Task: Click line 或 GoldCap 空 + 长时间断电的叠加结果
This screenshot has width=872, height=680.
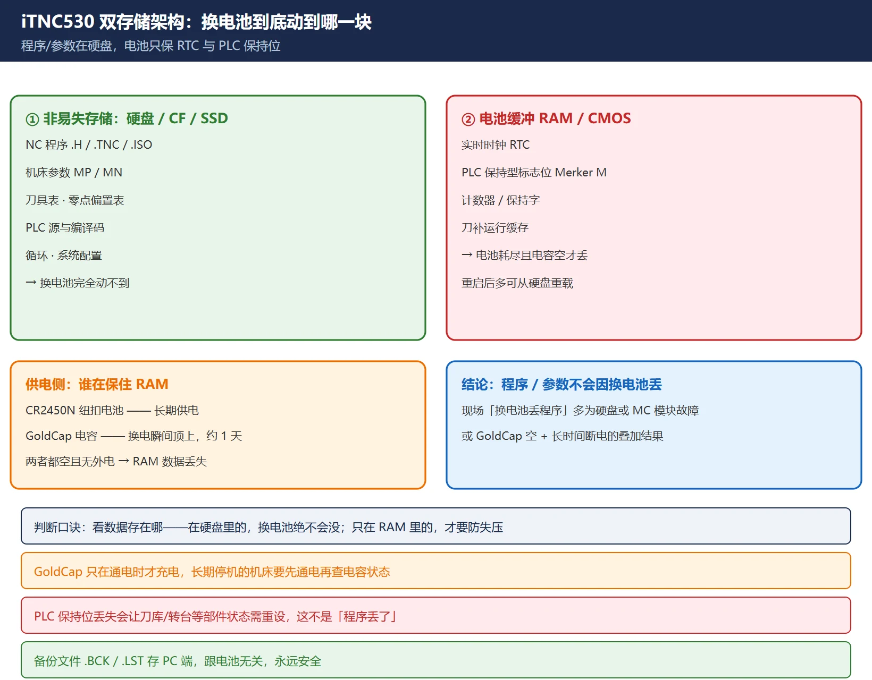Action: pos(563,436)
